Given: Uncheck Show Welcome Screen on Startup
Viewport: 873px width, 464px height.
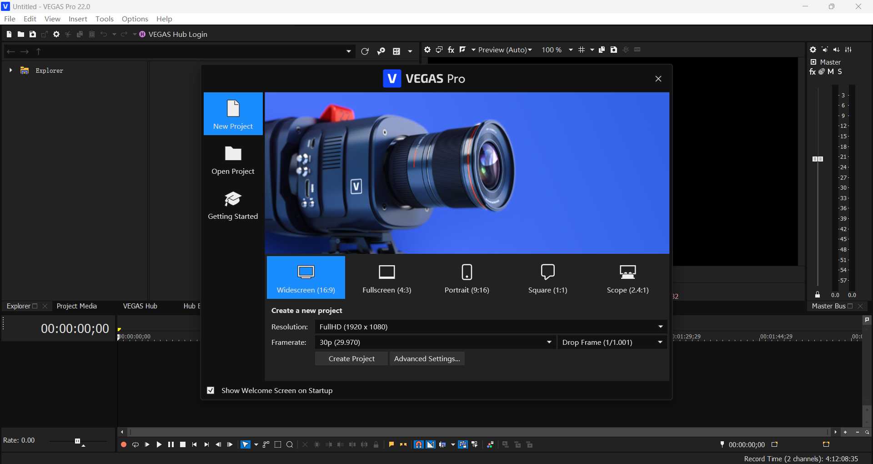Looking at the screenshot, I should coord(211,390).
